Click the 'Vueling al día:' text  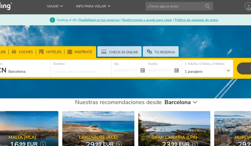pos(67,20)
